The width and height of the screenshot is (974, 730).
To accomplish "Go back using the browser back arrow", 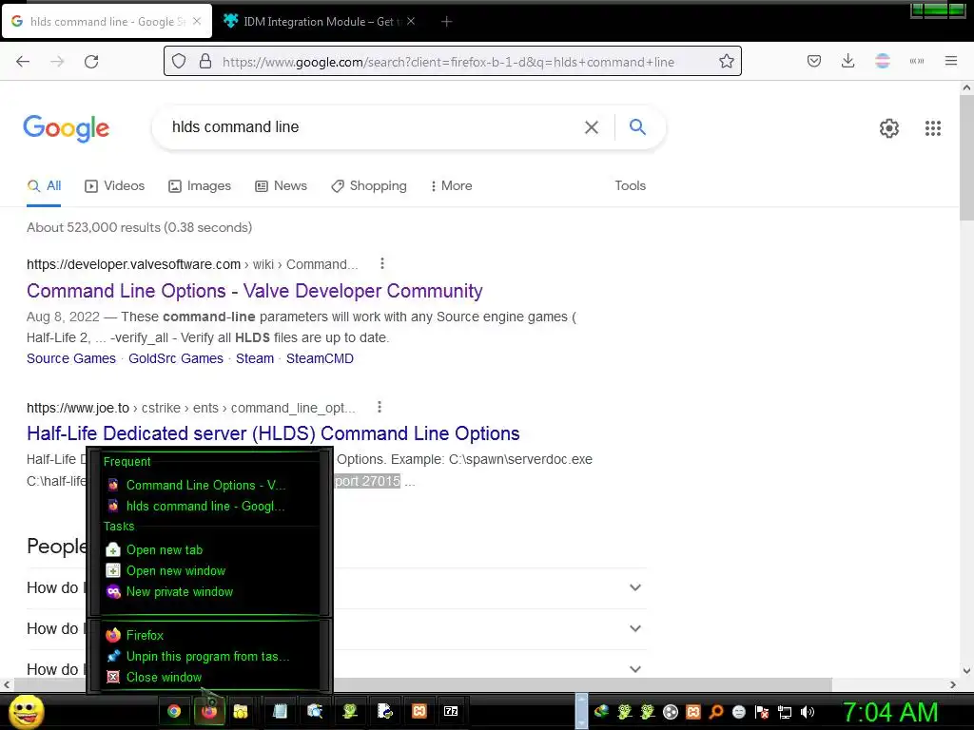I will 23,61.
